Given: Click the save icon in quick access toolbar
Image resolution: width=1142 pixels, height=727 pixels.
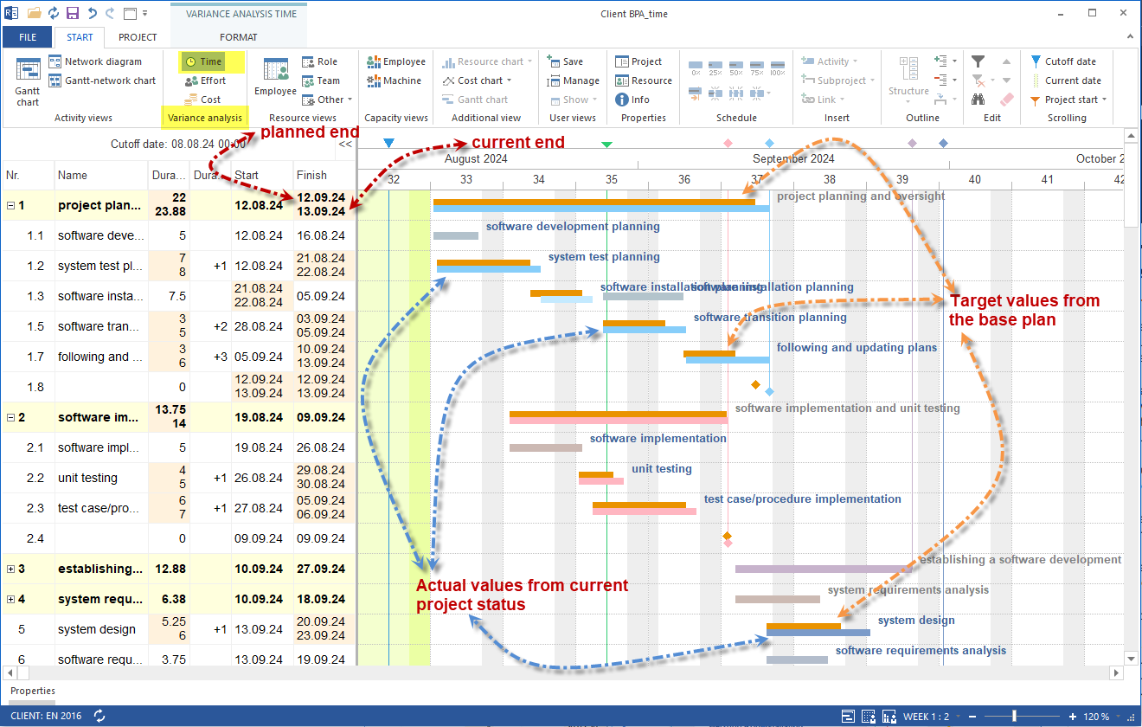Looking at the screenshot, I should 73,14.
